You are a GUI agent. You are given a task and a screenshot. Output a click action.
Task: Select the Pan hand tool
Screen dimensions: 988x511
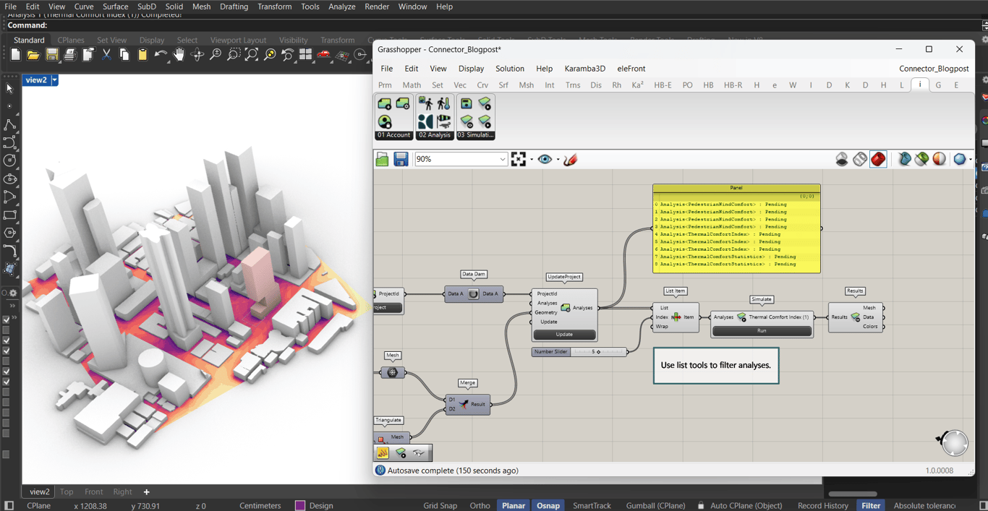[179, 55]
